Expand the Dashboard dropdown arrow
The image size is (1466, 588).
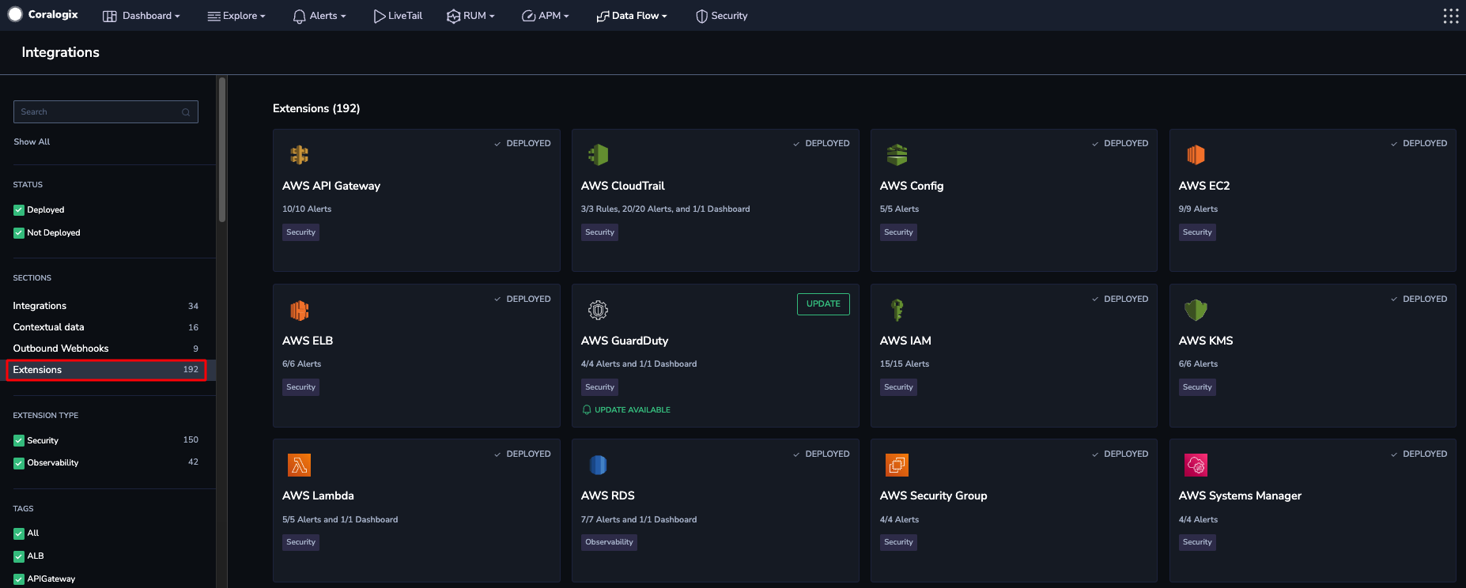(177, 17)
